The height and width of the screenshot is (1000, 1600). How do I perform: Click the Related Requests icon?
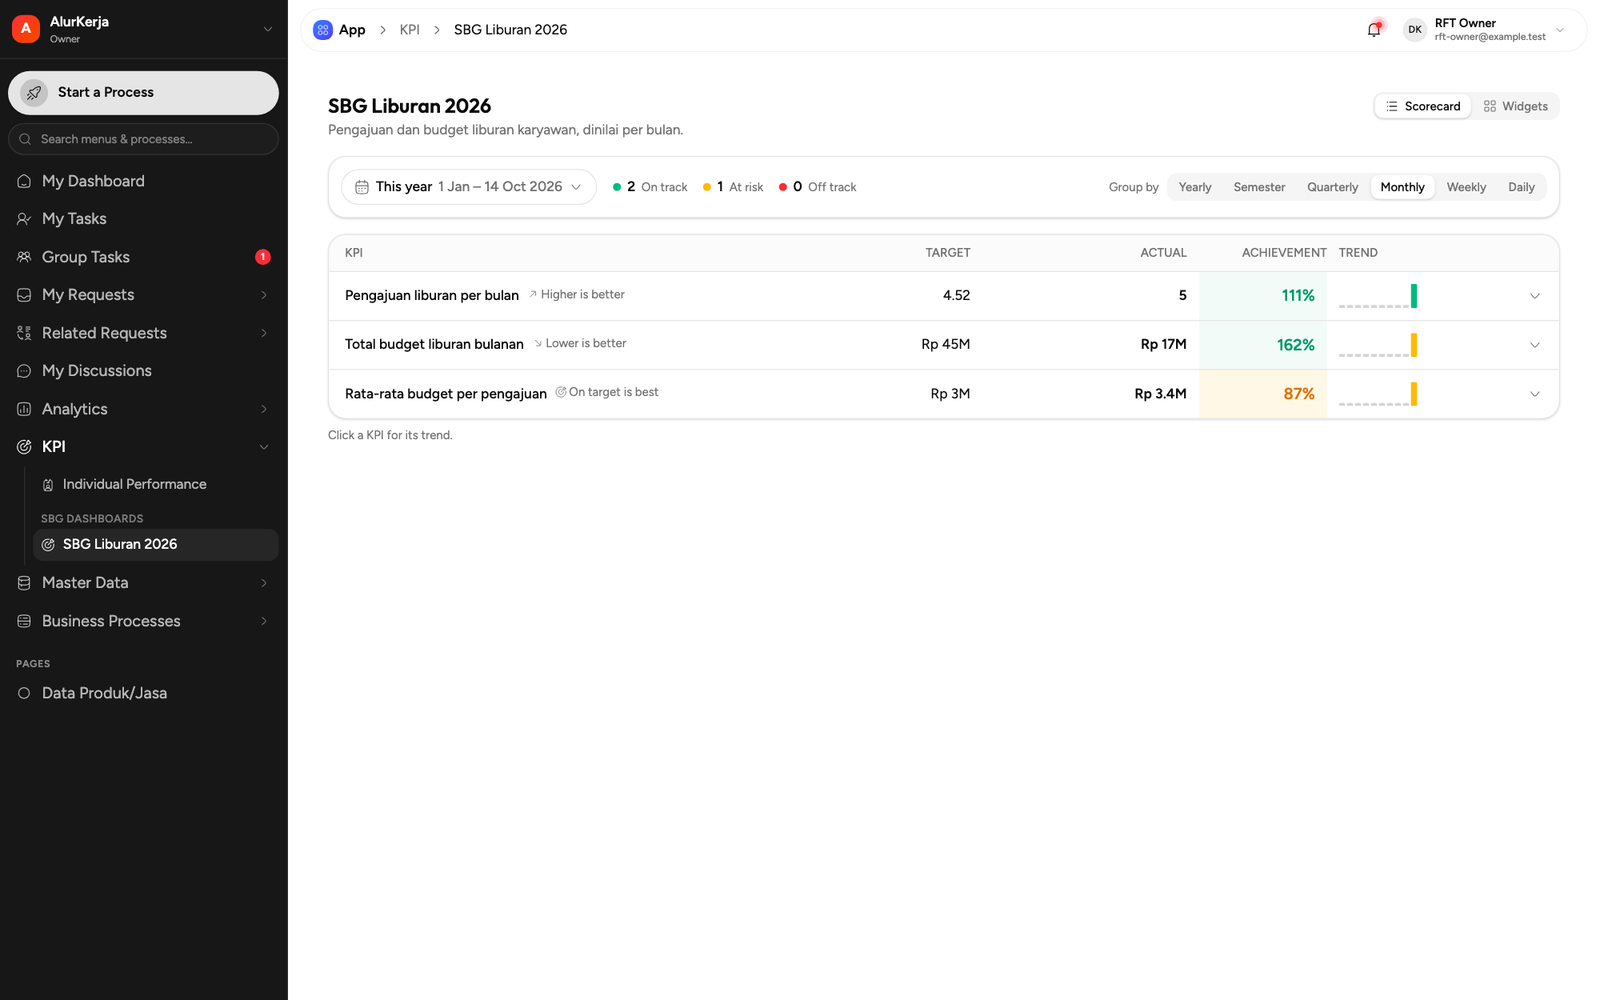pos(24,334)
